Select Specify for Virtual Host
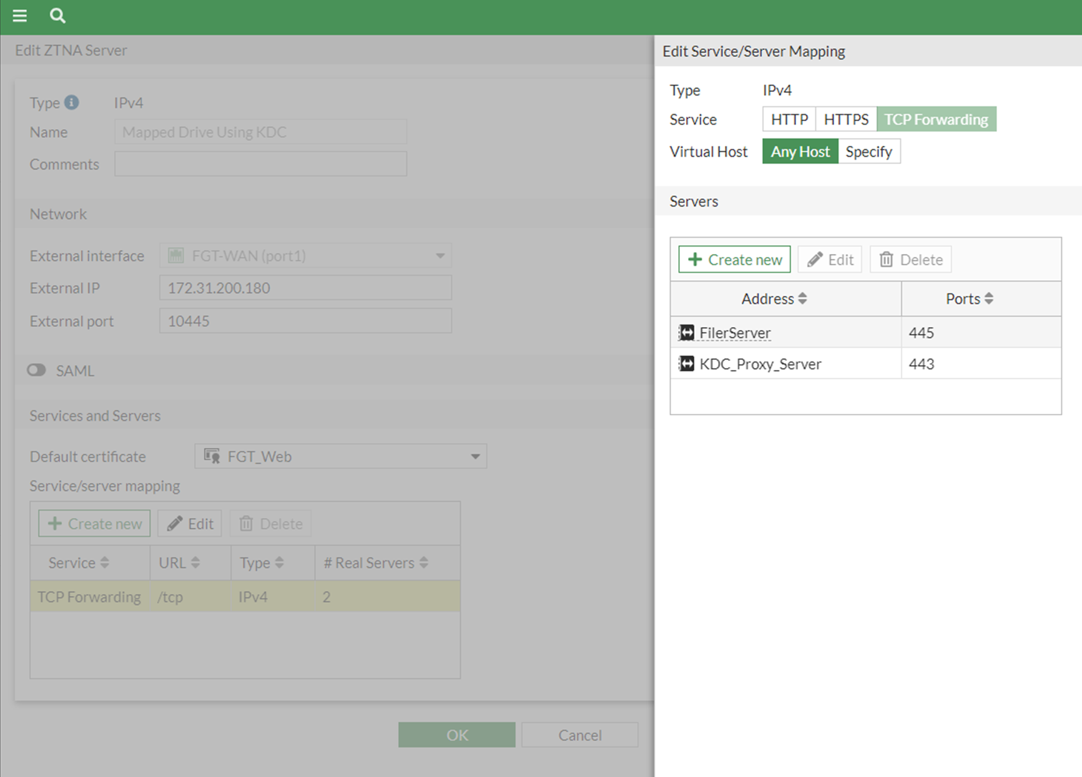Viewport: 1082px width, 777px height. (869, 151)
